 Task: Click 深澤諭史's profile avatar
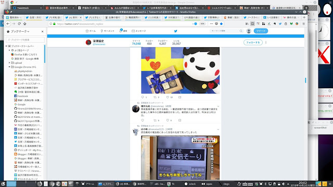coord(88,43)
